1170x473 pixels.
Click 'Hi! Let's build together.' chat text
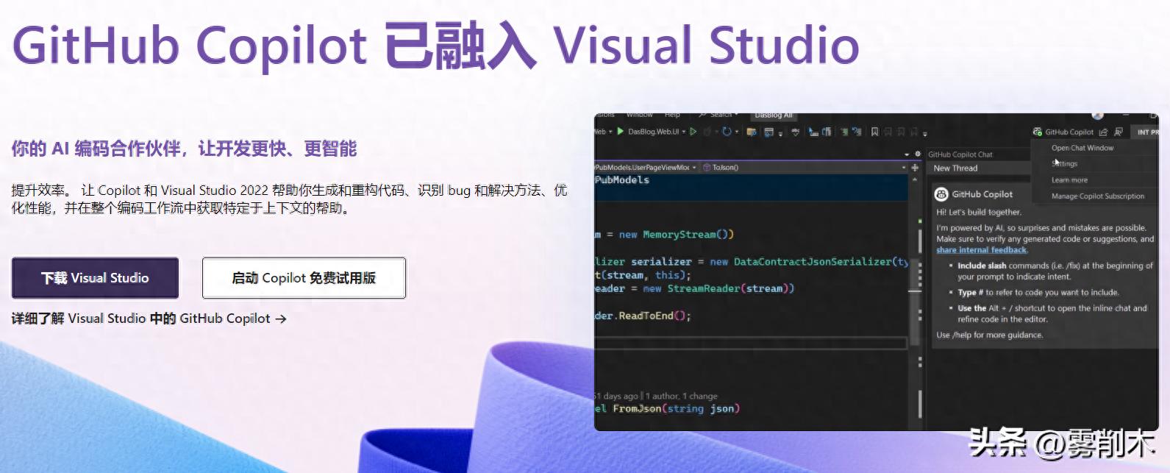[979, 212]
